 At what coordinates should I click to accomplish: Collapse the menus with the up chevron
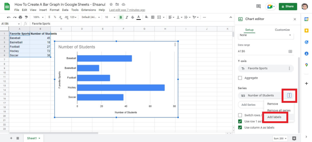coord(231,17)
